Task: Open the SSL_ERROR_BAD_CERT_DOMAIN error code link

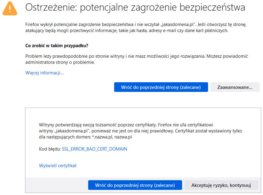Action: 95,149
